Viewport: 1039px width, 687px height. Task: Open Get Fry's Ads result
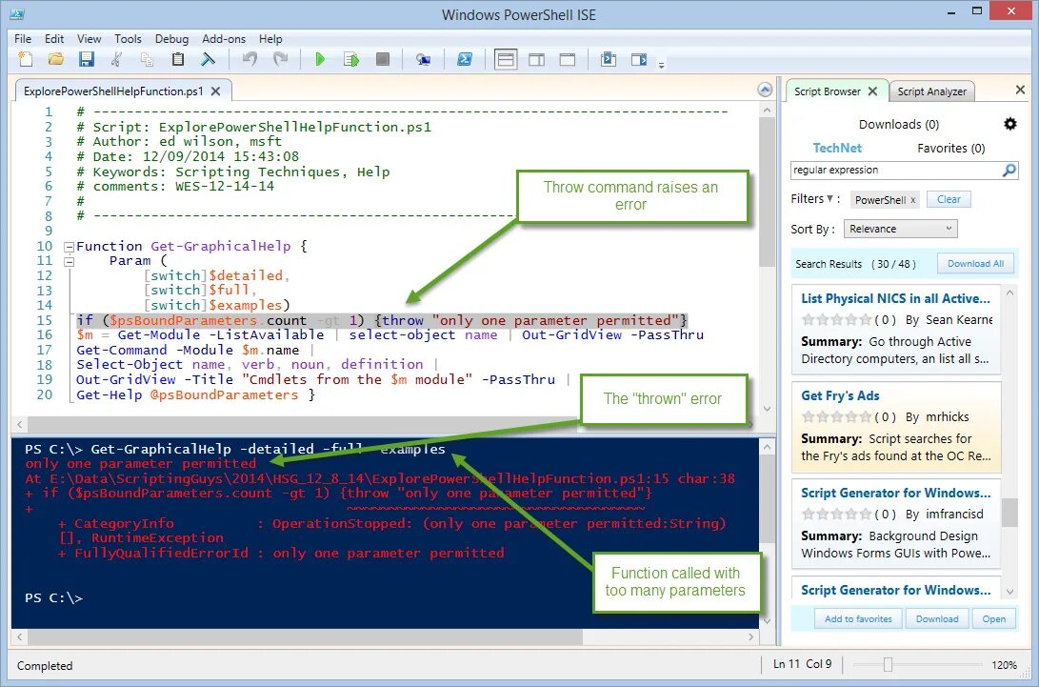point(840,395)
